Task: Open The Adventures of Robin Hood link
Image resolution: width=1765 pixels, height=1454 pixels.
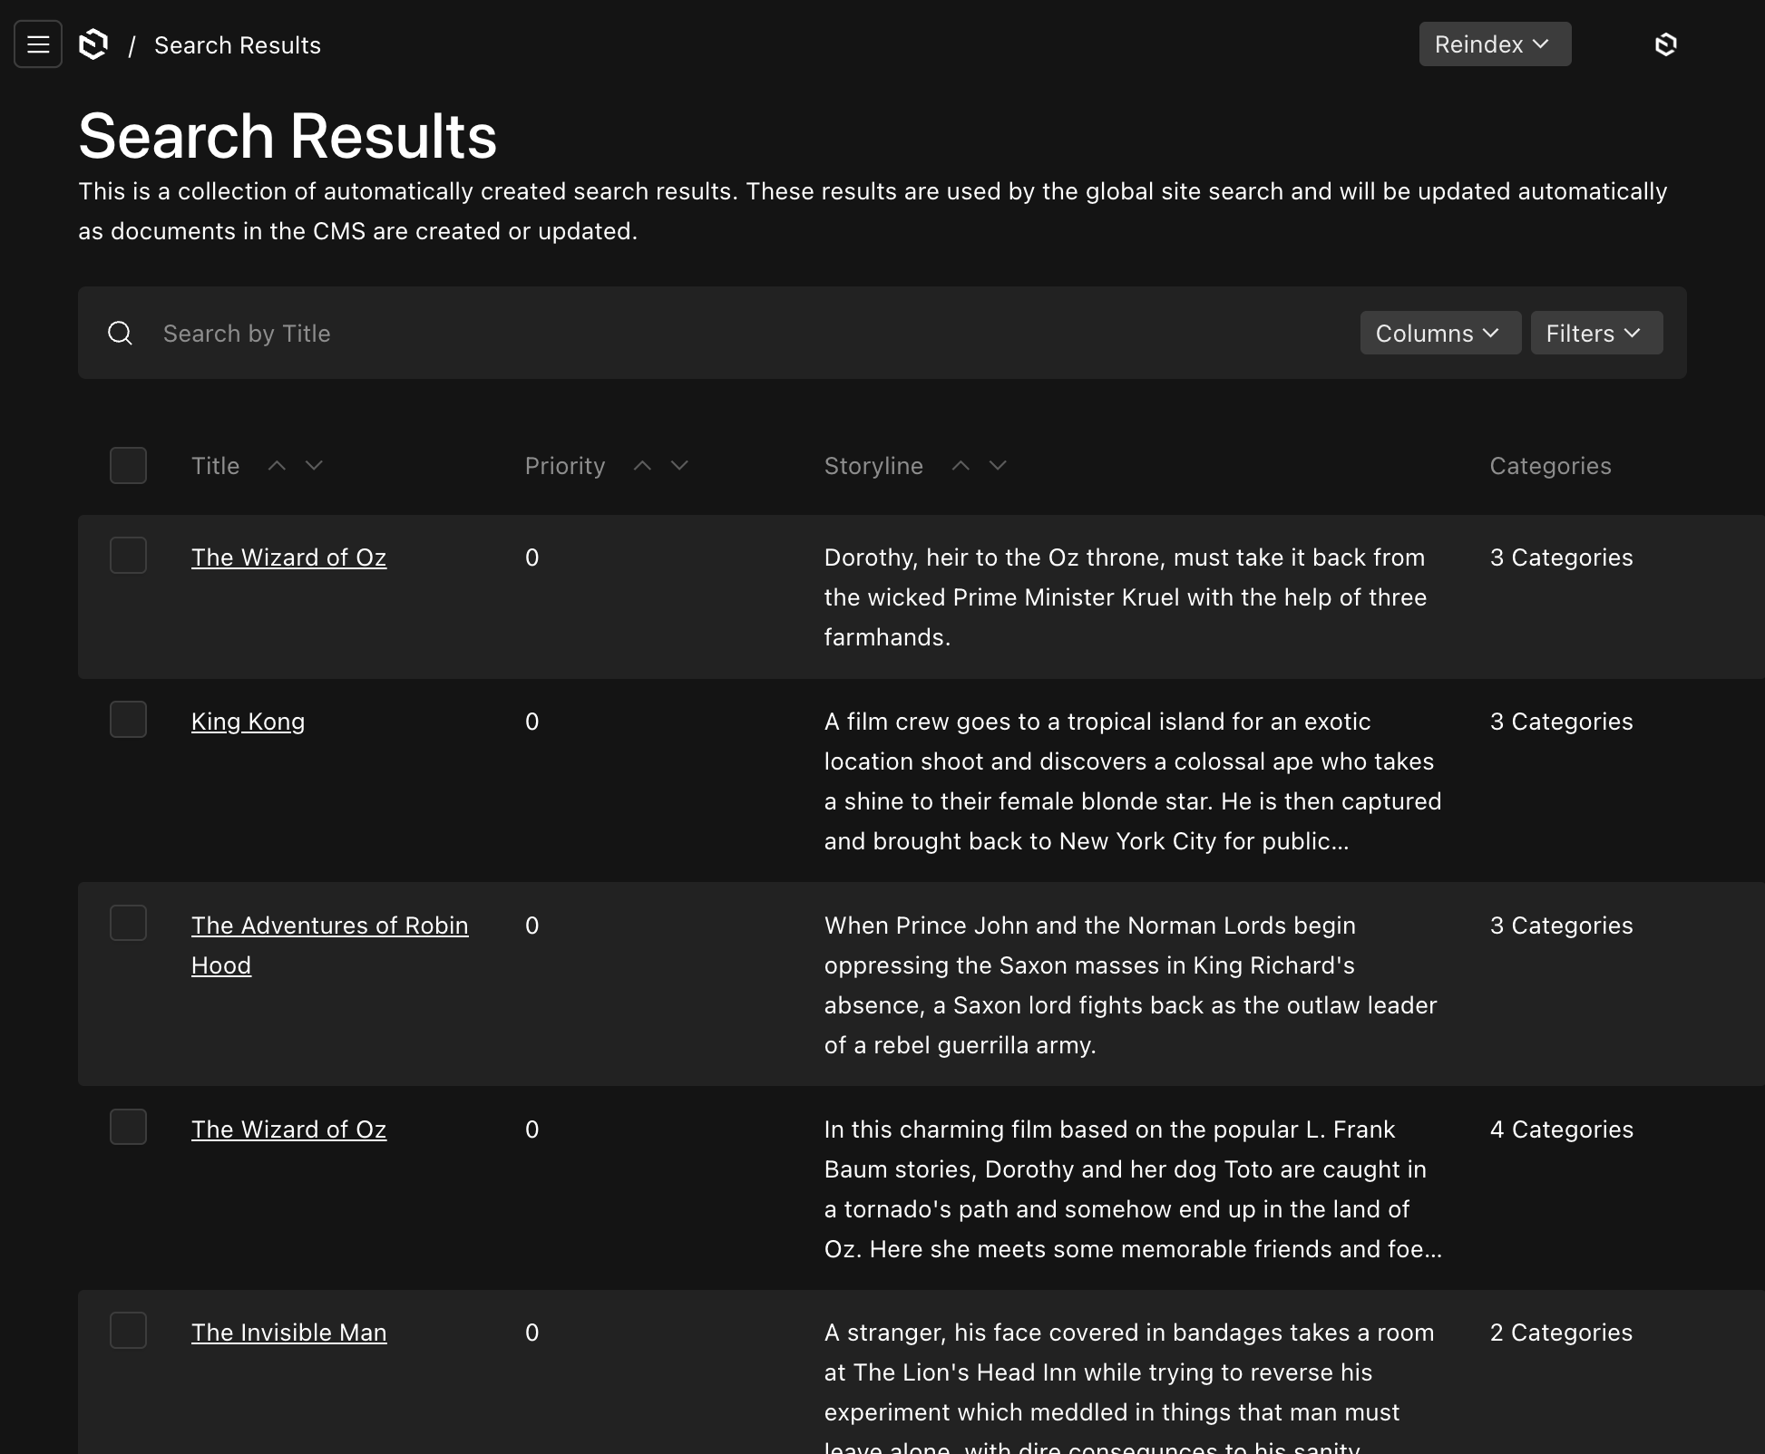Action: coord(329,926)
